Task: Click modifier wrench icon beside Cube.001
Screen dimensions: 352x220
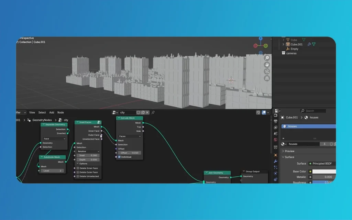Action: pyautogui.click(x=309, y=44)
